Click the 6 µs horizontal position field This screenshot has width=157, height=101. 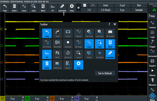[122, 10]
